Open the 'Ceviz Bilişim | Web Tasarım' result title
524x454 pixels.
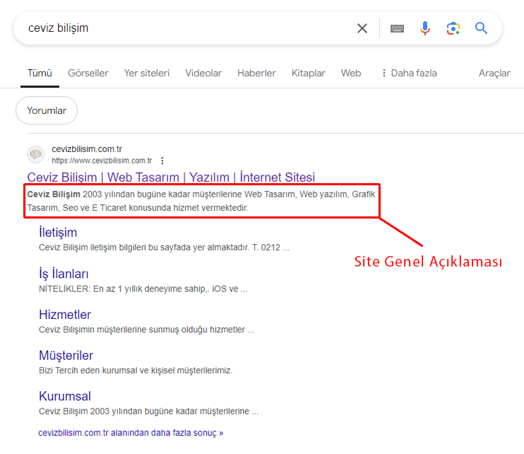[171, 177]
